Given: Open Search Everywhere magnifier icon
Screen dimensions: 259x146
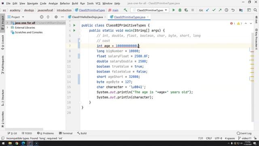Looking at the screenshot, I should coord(255,10).
